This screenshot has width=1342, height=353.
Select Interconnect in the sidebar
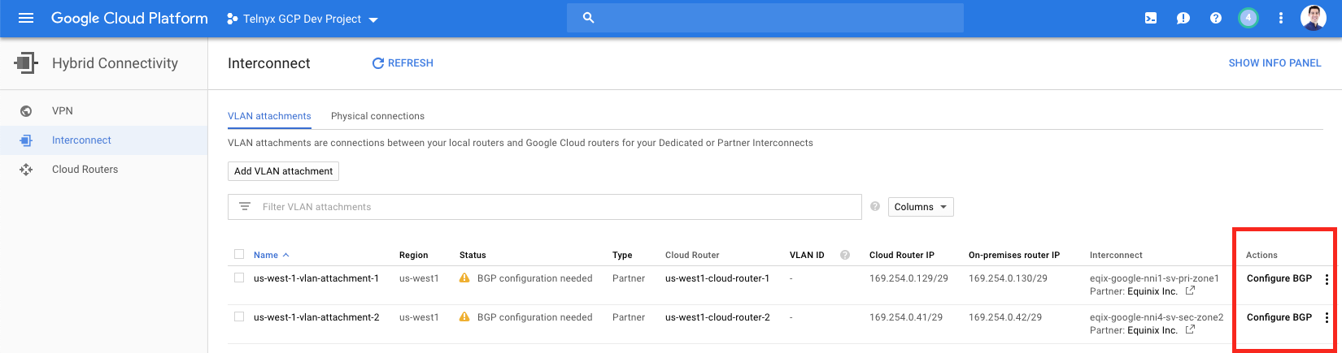[81, 140]
